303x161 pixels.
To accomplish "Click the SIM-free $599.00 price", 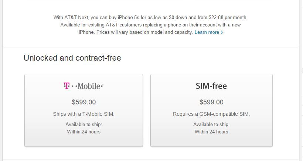I will pyautogui.click(x=211, y=102).
